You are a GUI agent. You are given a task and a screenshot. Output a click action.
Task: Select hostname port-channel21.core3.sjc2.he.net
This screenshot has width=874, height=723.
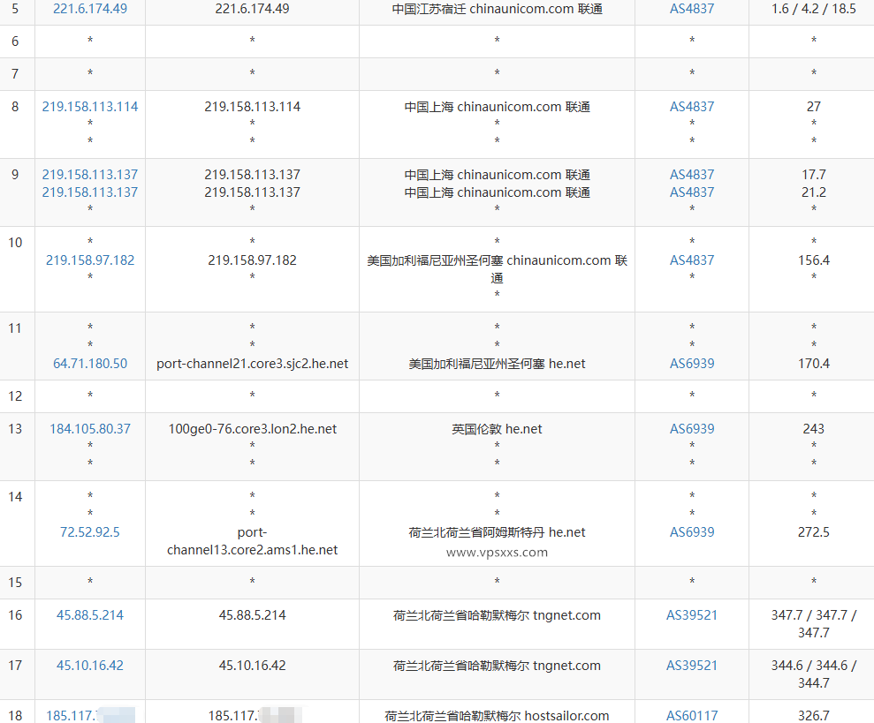click(252, 363)
